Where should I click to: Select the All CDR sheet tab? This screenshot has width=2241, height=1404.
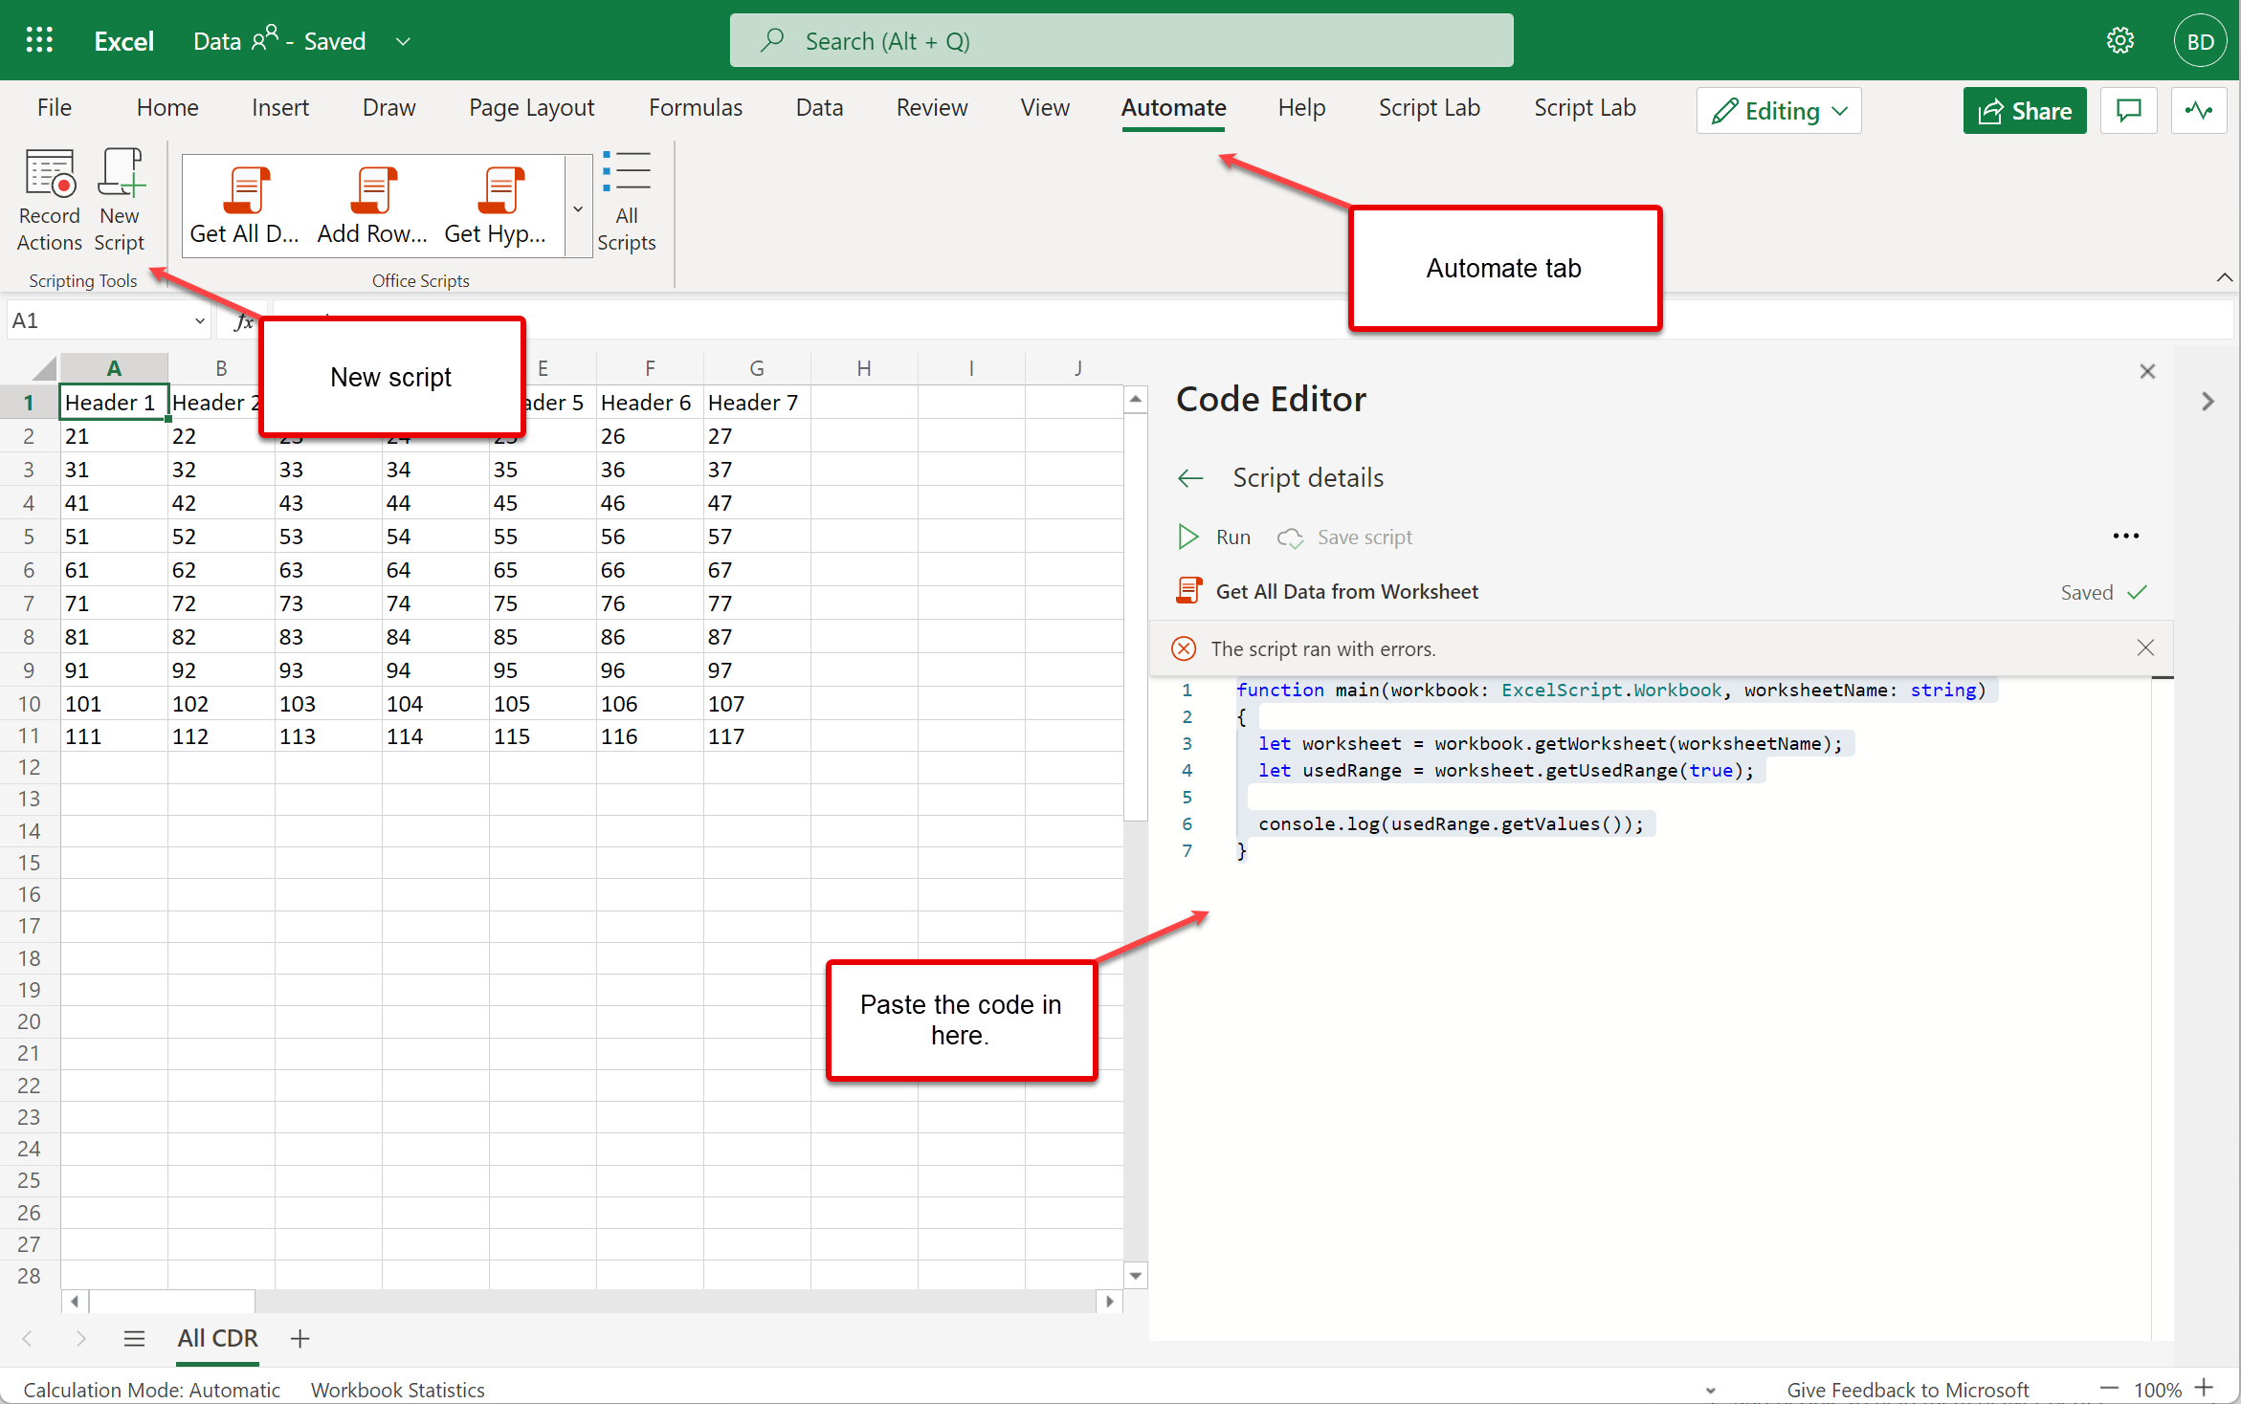coord(217,1338)
